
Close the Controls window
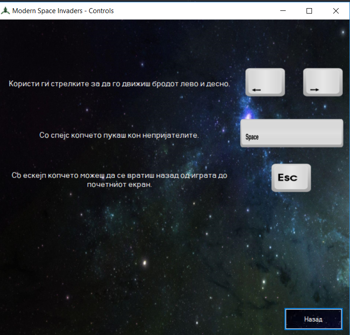point(336,11)
